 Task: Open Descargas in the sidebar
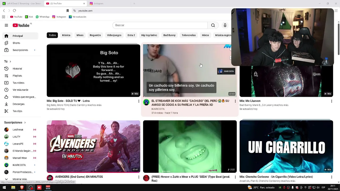[x=20, y=104]
